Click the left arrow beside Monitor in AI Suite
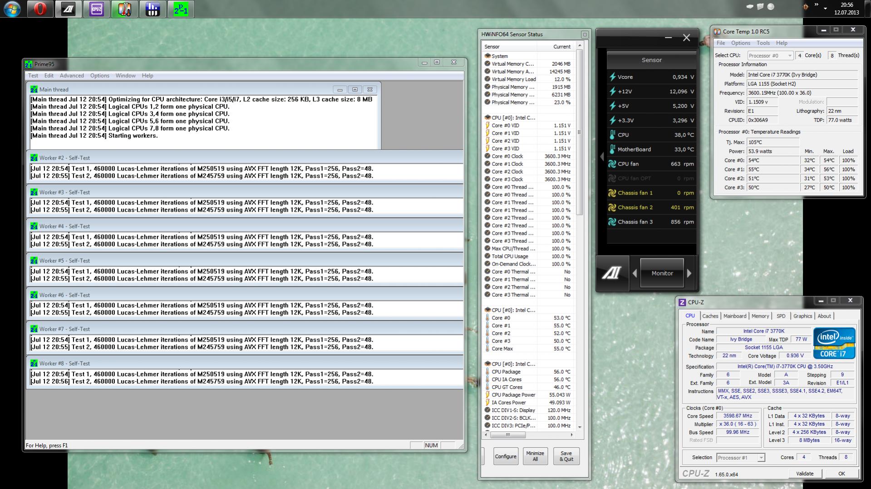The width and height of the screenshot is (871, 489). pos(635,273)
